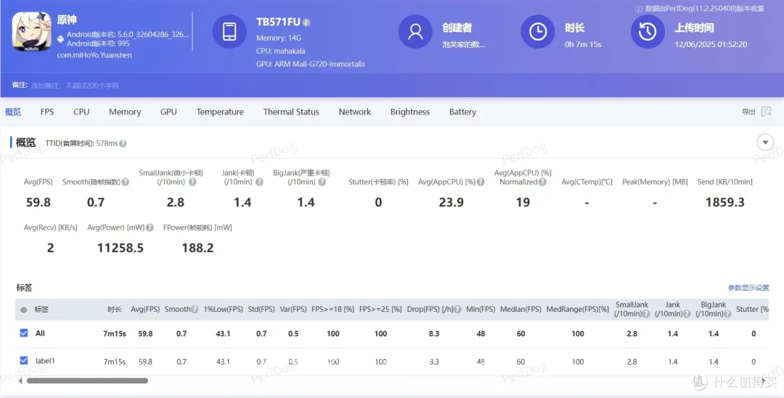Switch to the FPS tab
Image resolution: width=784 pixels, height=398 pixels.
(x=47, y=112)
